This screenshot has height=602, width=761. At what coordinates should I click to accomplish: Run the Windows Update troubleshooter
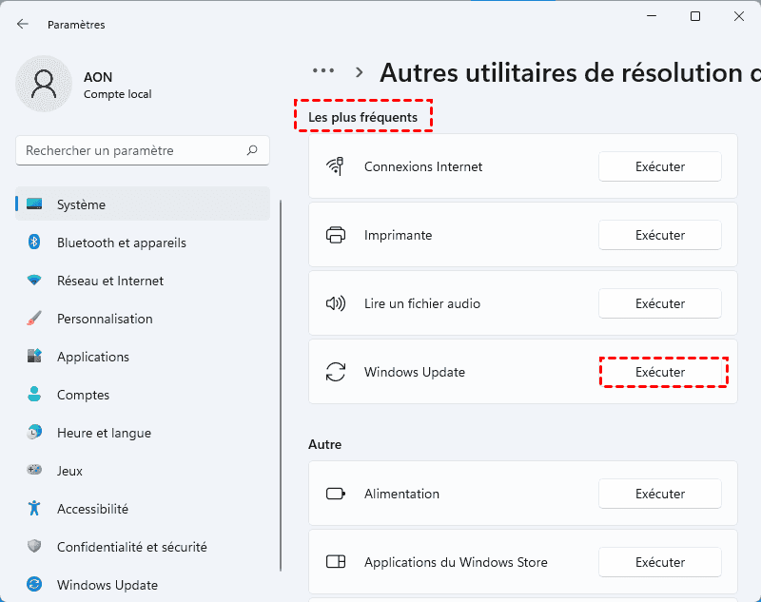click(x=663, y=372)
